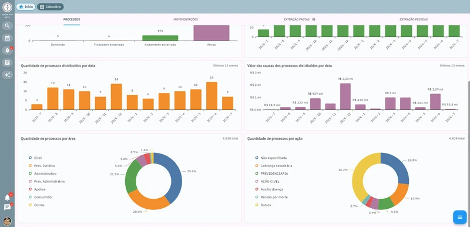Open the document list sidebar icon
The width and height of the screenshot is (470, 227).
7,63
